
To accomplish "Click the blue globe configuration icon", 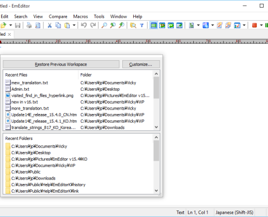I will click(x=206, y=25).
